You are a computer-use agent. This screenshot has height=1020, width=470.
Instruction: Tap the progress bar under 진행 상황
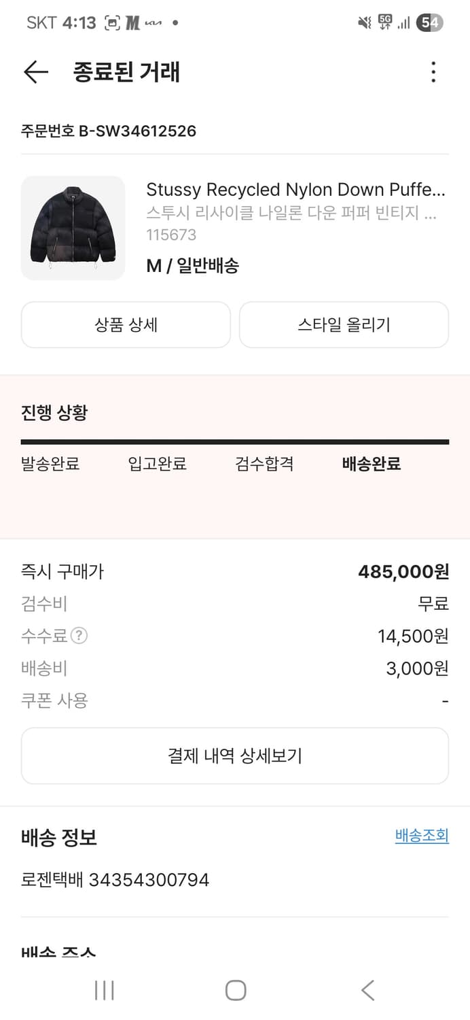235,441
